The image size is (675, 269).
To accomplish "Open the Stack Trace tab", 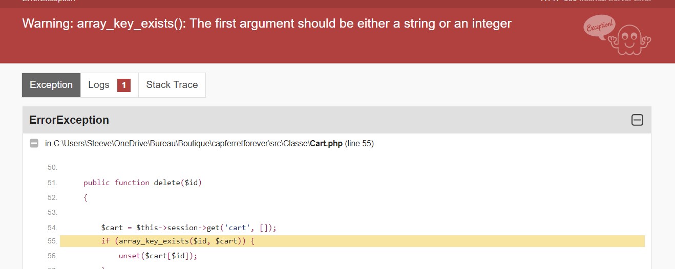I will (172, 85).
